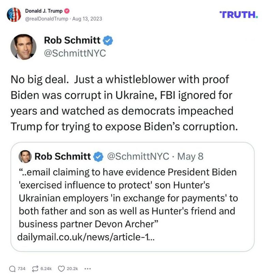Click Donald J. Trump's verified badge
The height and width of the screenshot is (279, 265).
(x=67, y=11)
